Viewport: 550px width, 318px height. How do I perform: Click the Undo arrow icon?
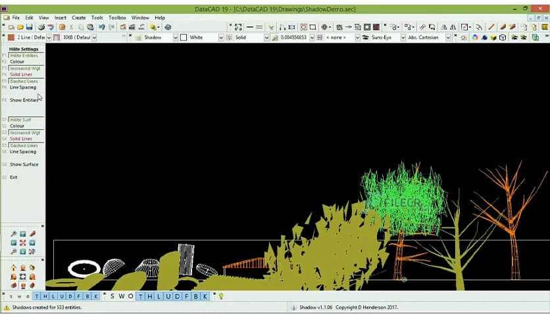pyautogui.click(x=101, y=27)
